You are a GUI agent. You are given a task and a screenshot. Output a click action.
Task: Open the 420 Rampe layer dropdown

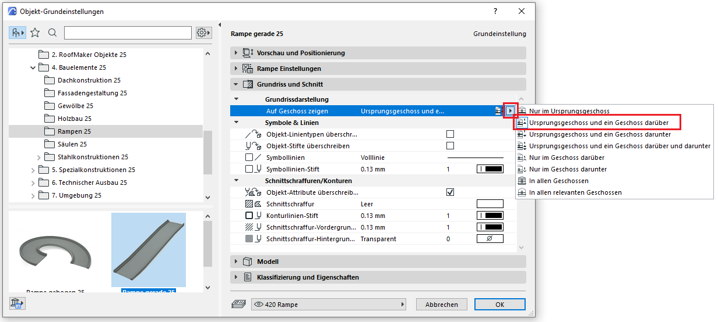329,304
